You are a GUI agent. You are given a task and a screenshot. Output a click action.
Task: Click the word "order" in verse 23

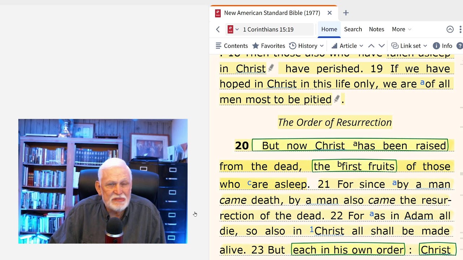(390, 250)
